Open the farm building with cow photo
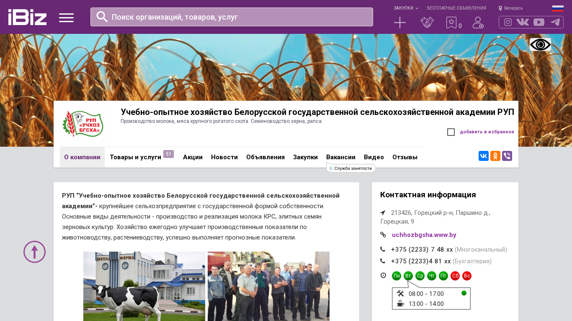This screenshot has height=321, width=572. [x=144, y=286]
